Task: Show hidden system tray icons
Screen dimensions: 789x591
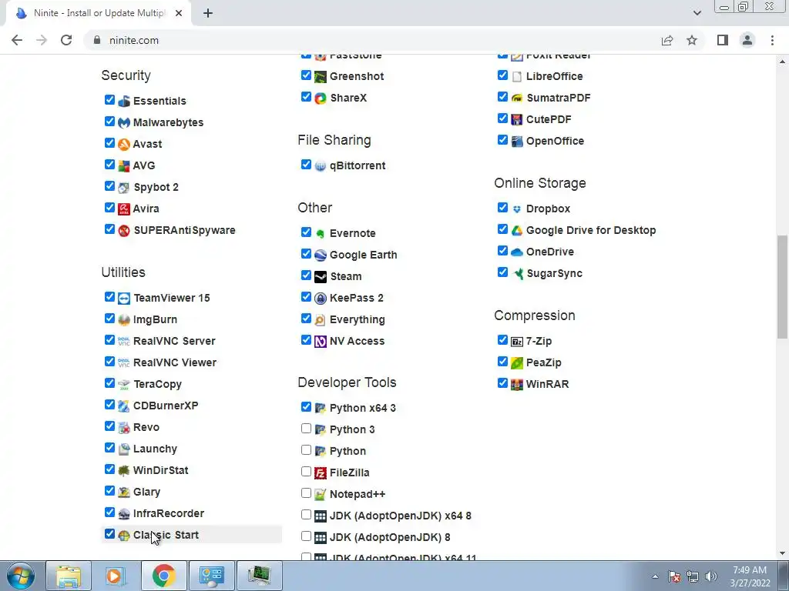Action: click(x=655, y=576)
